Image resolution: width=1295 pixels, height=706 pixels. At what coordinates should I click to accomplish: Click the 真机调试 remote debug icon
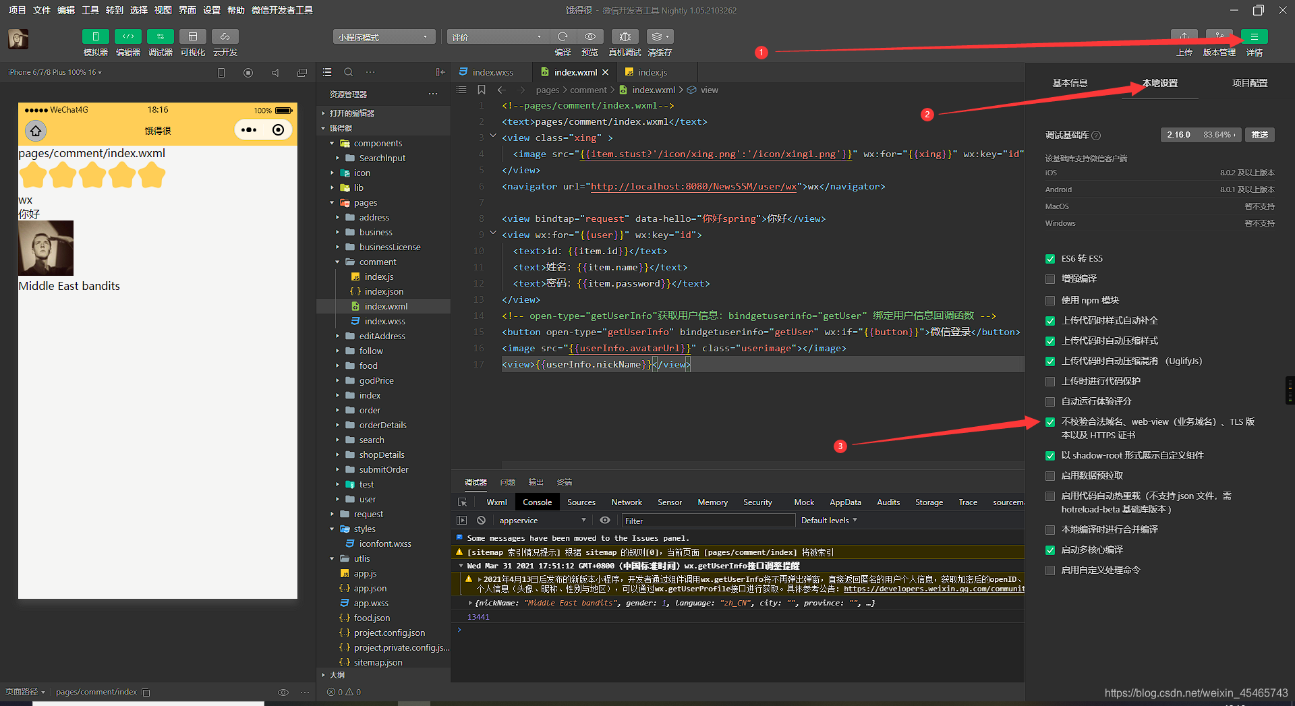tap(625, 36)
